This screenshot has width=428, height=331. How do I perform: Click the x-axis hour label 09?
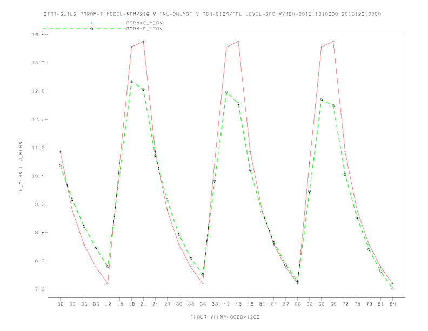96,304
